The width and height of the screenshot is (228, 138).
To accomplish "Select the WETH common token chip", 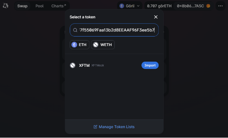I will pyautogui.click(x=103, y=45).
